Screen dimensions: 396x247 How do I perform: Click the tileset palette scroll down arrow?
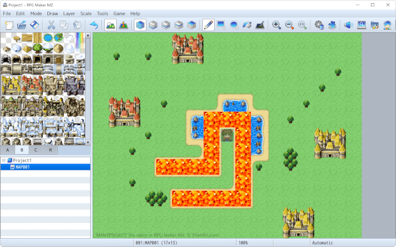pyautogui.click(x=88, y=142)
